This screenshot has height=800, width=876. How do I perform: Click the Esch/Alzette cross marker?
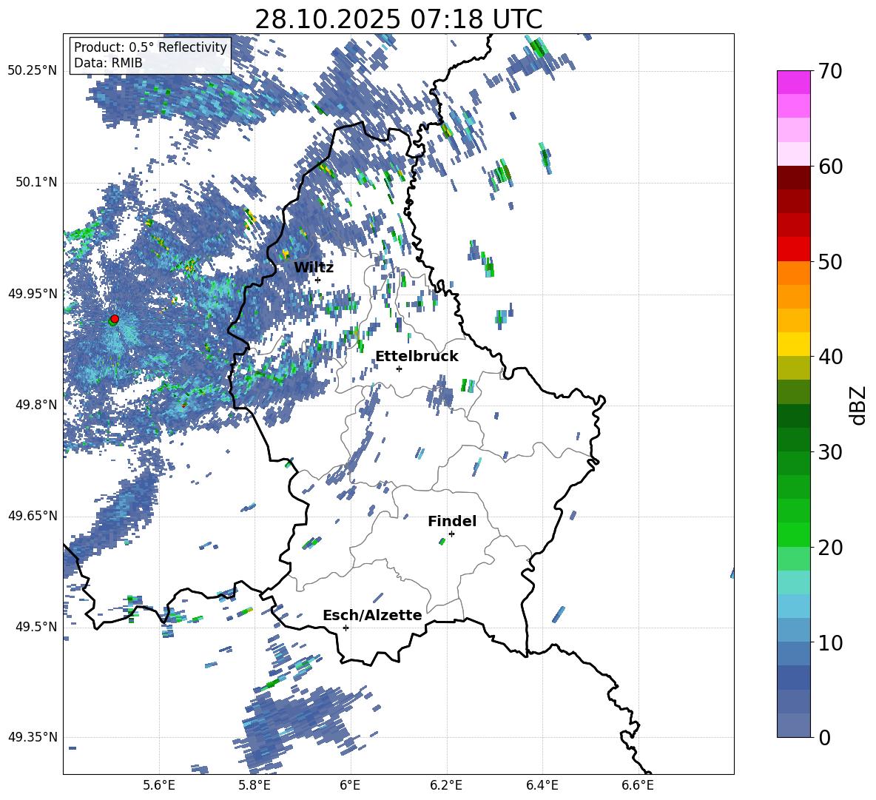click(x=346, y=628)
